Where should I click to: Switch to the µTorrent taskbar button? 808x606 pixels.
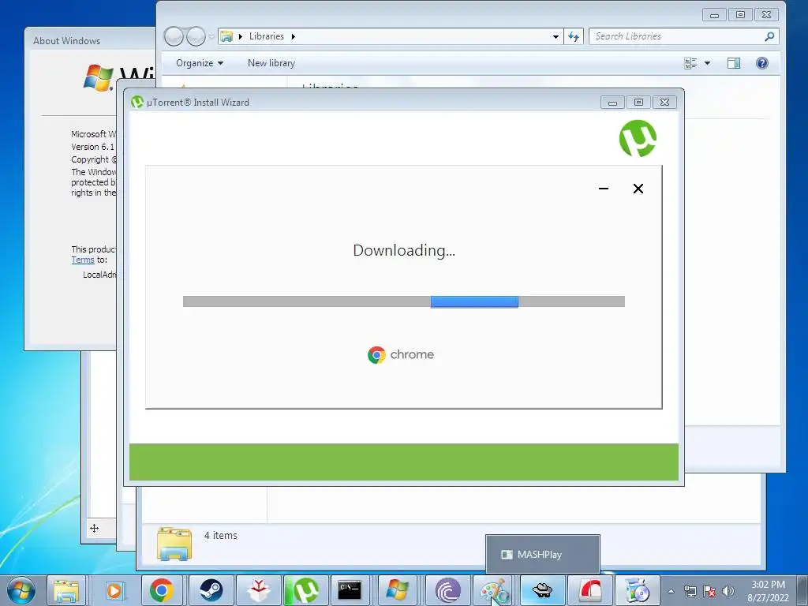305,590
